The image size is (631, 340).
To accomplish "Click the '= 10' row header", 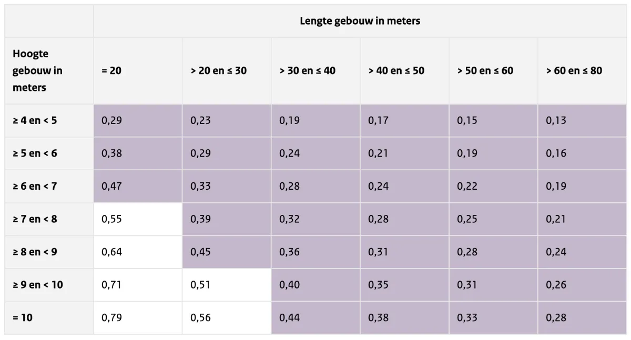I will pos(23,317).
